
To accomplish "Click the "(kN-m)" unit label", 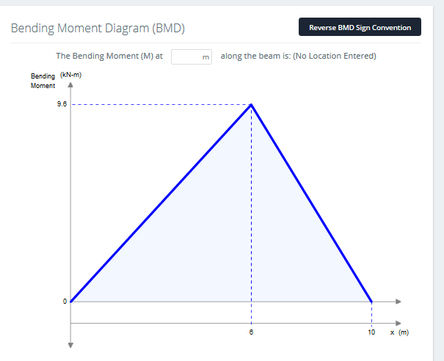I will tap(70, 76).
